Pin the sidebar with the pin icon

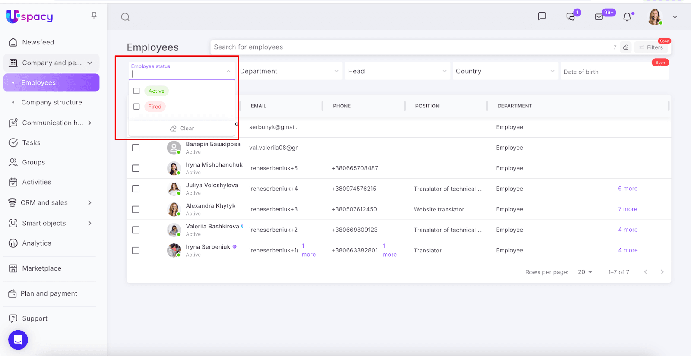coord(94,16)
